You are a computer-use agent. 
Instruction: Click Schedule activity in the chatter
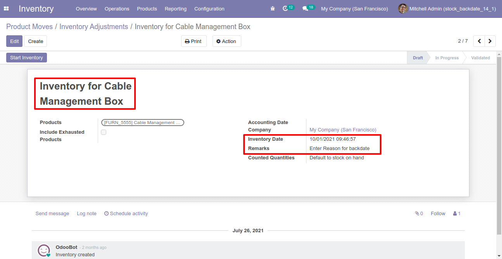point(126,214)
